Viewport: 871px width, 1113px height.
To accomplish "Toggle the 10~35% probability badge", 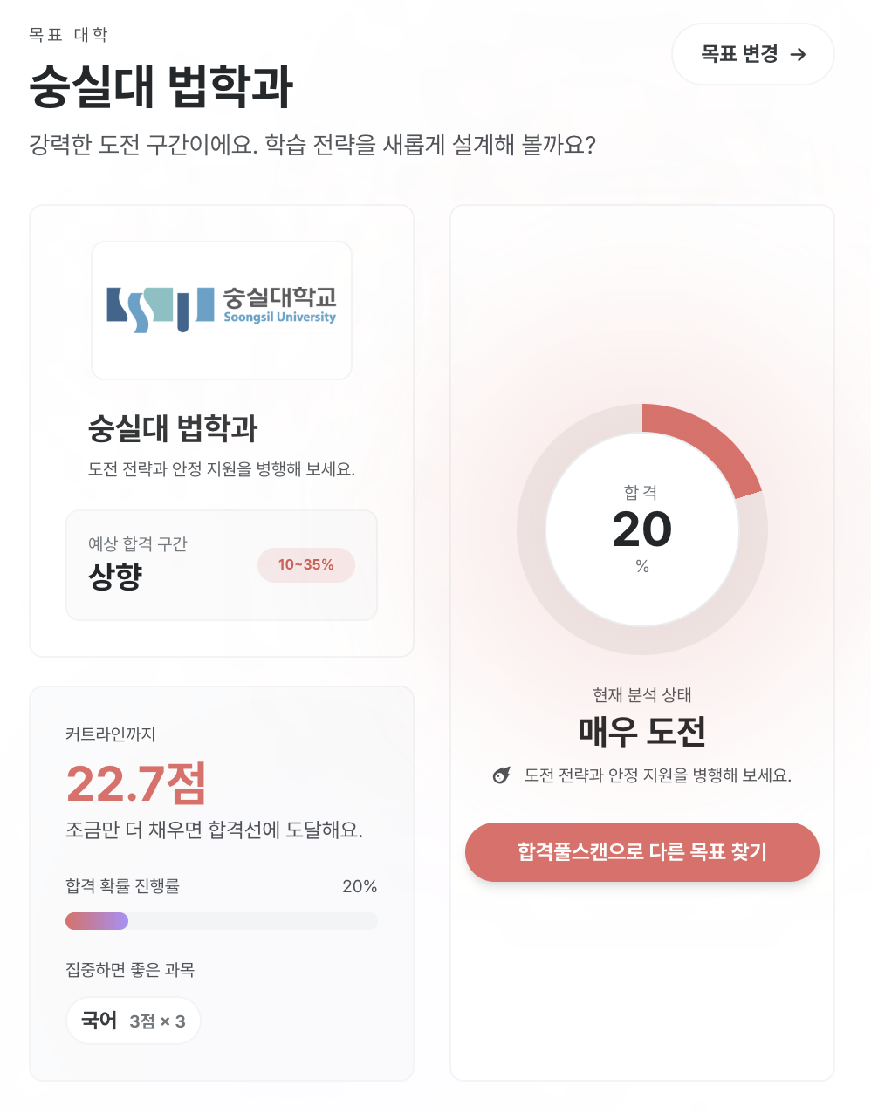I will pos(306,565).
